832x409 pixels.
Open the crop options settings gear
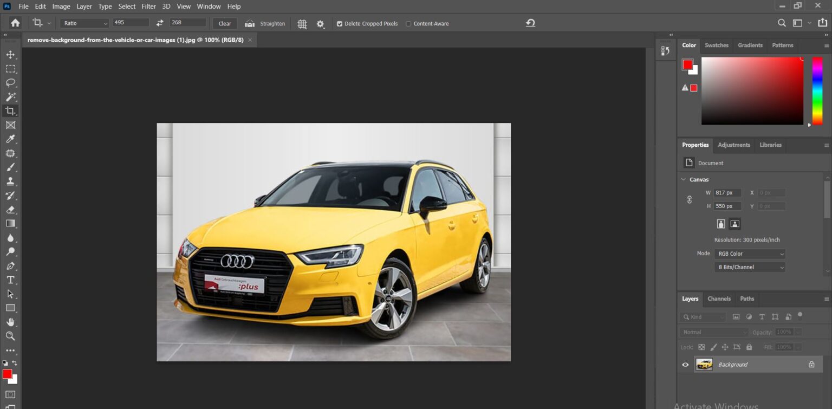320,23
